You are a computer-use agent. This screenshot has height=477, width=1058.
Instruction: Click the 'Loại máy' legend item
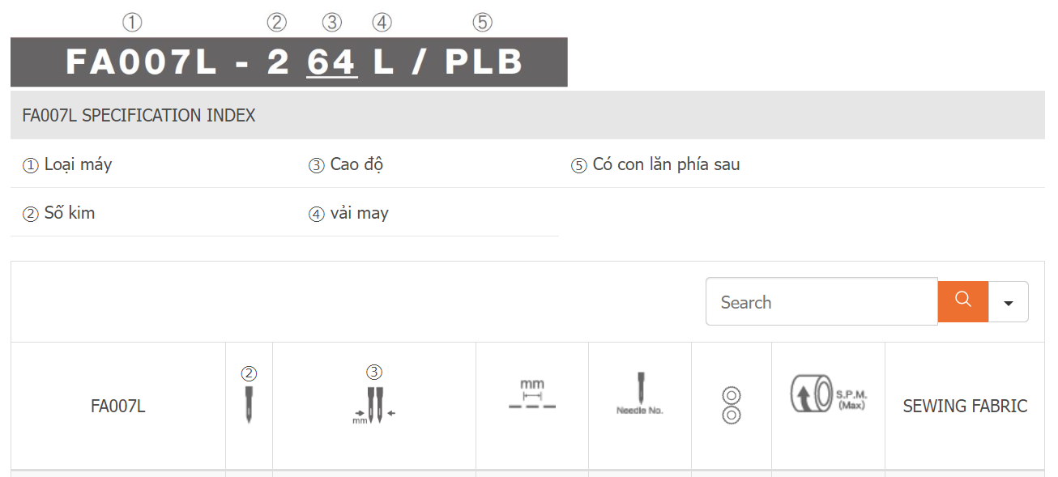(x=78, y=164)
